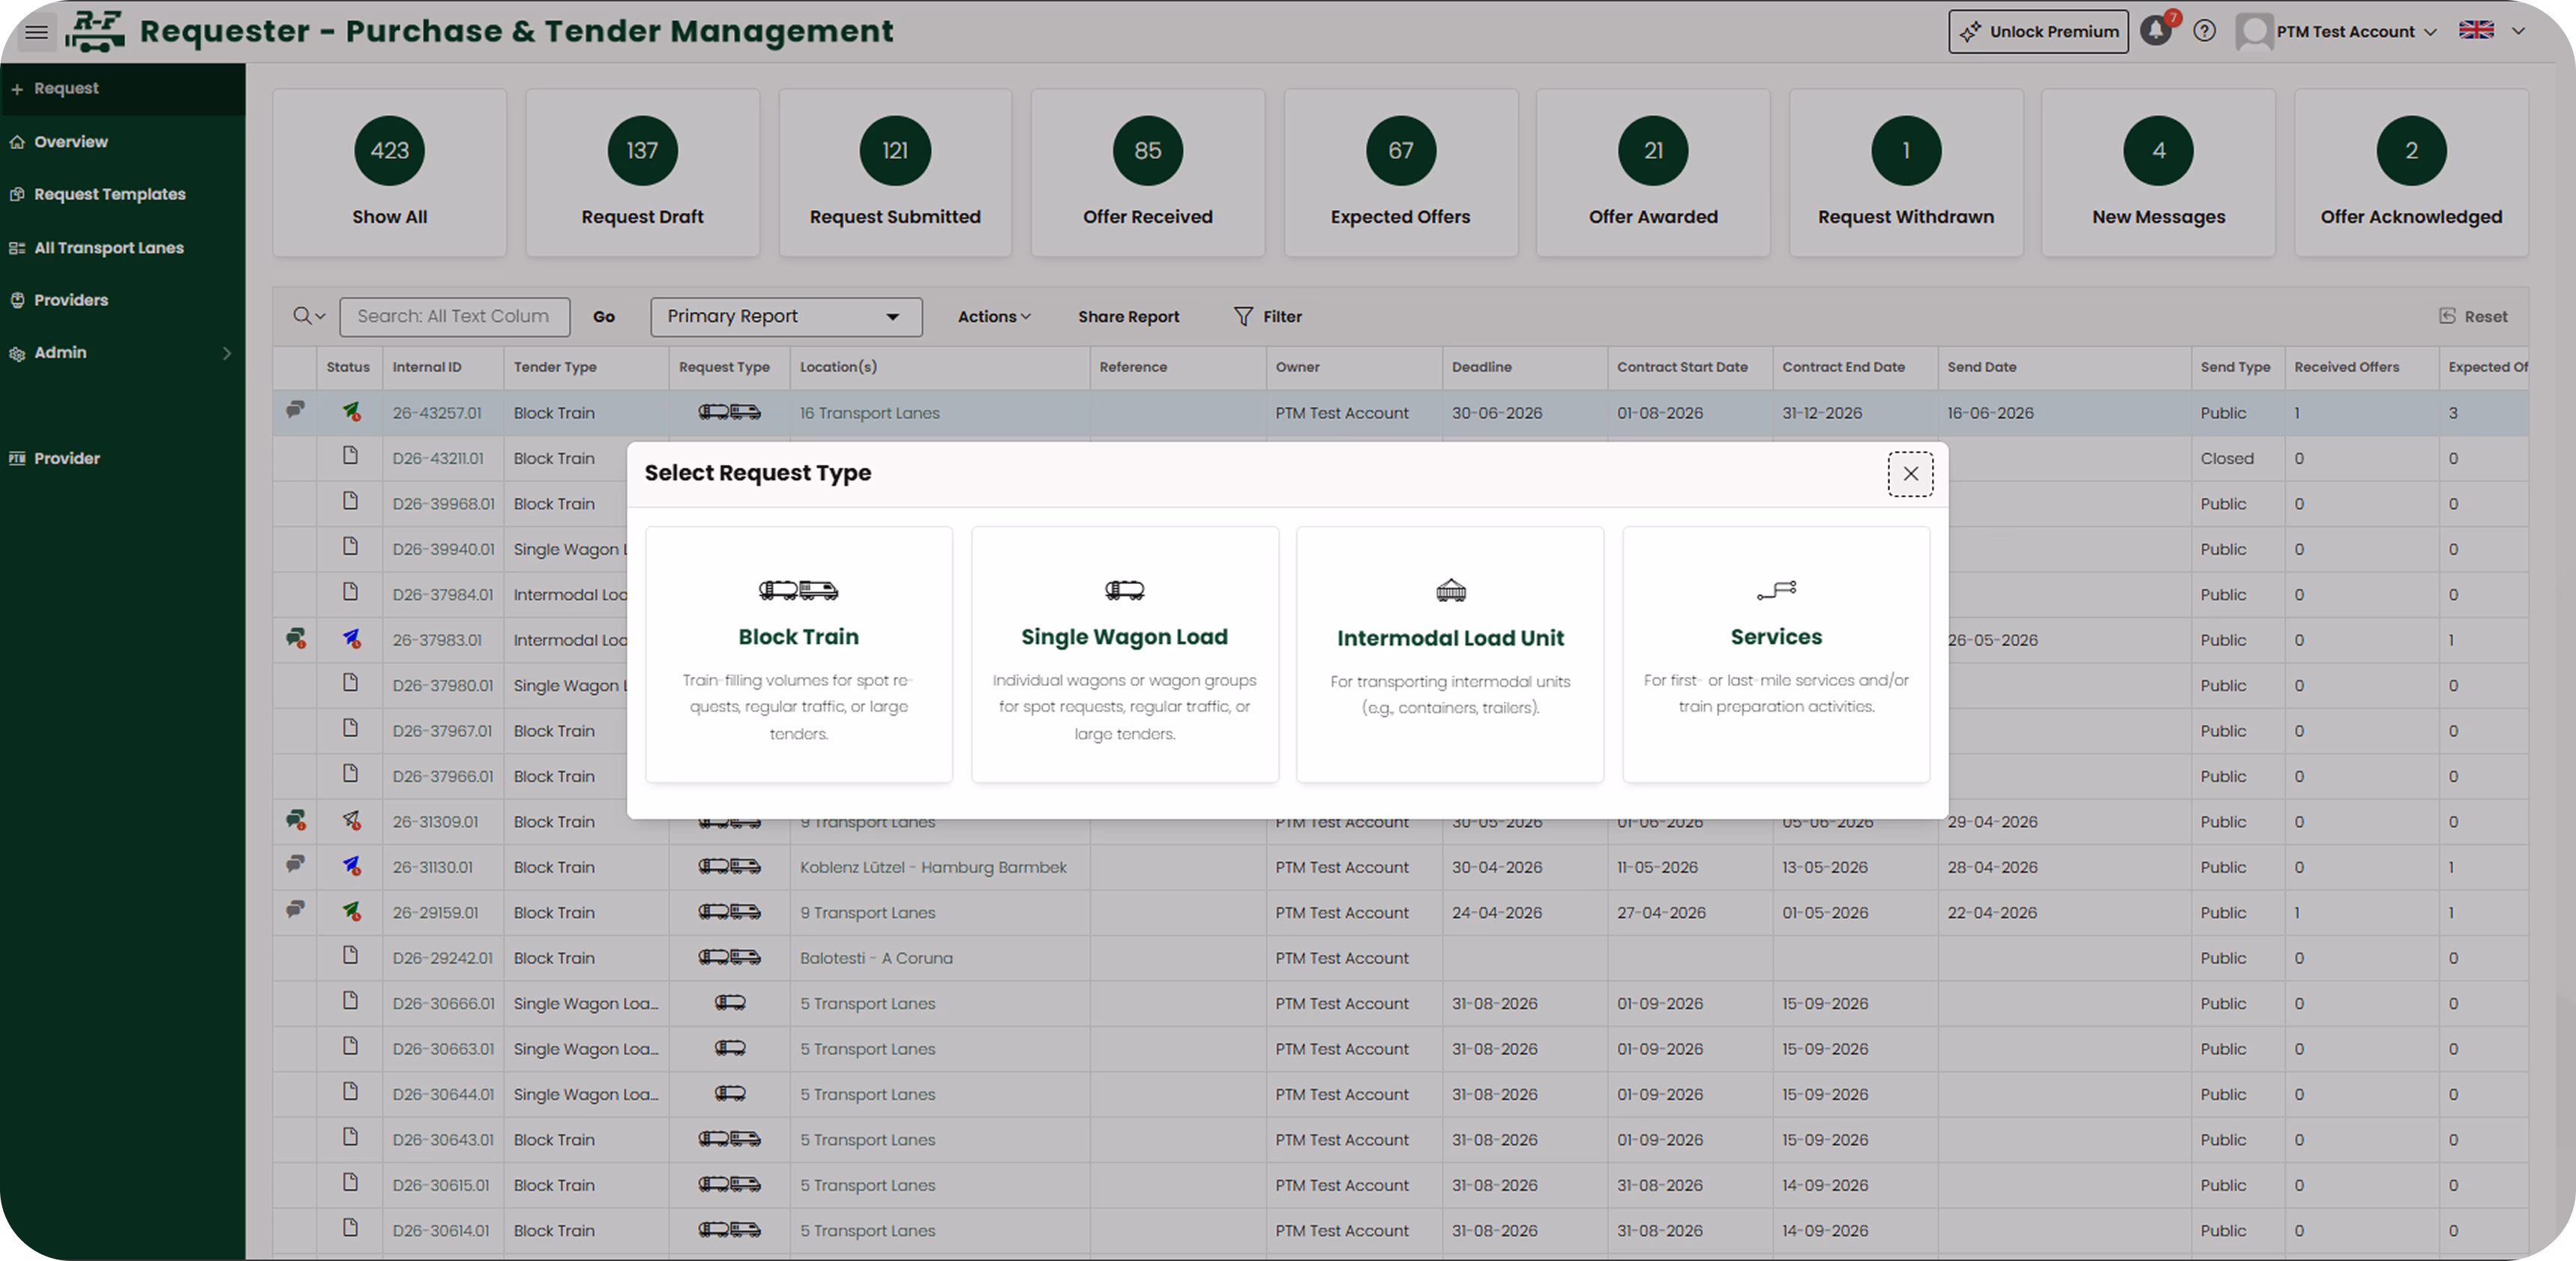
Task: Open the notifications bell
Action: [x=2156, y=31]
